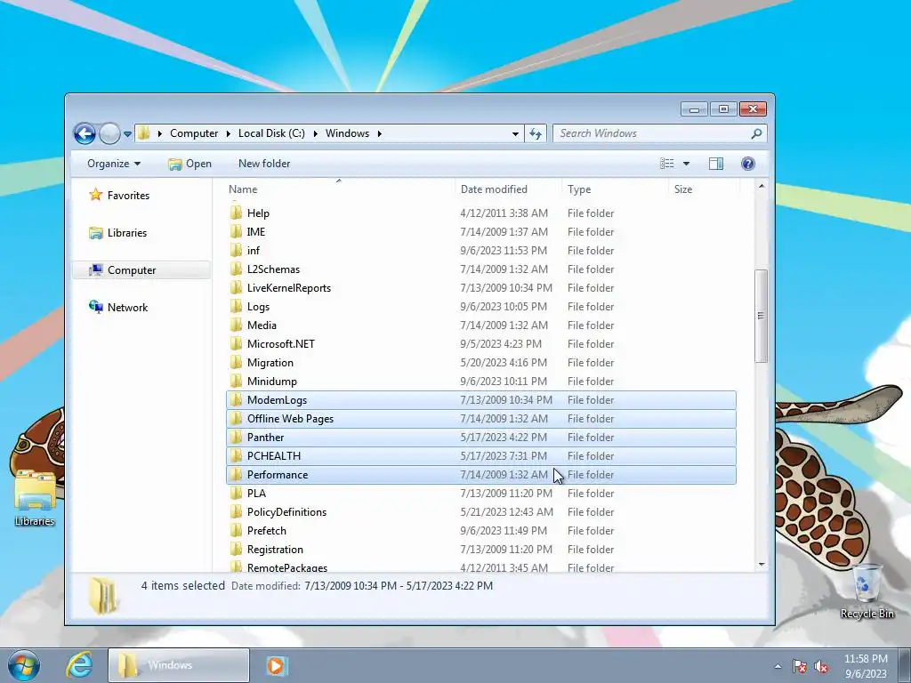This screenshot has width=911, height=683.
Task: Sort by the Name column header
Action: tap(339, 189)
